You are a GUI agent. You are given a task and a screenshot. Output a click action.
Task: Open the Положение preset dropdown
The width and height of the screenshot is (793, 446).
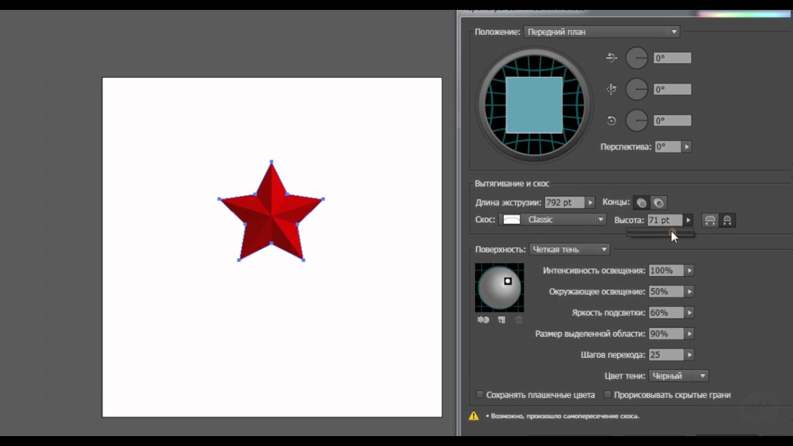(602, 32)
